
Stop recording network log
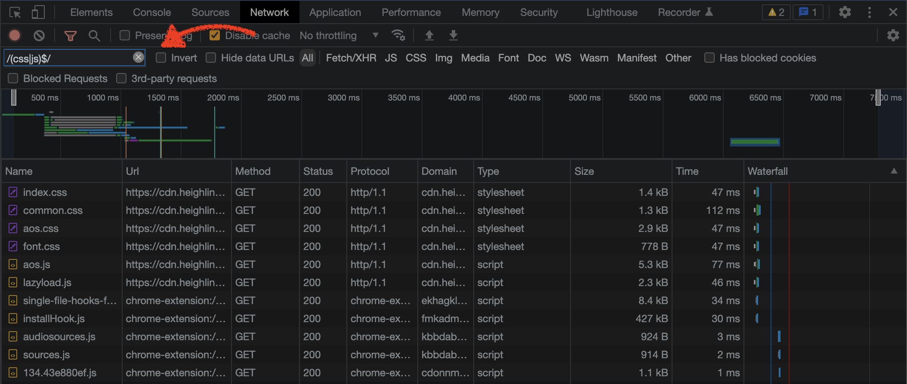[15, 35]
